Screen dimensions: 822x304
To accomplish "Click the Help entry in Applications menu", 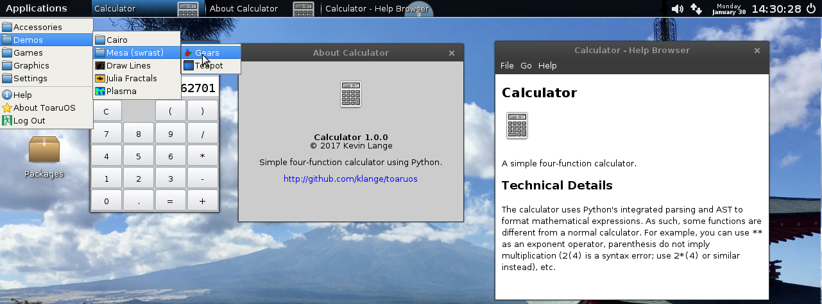I will pyautogui.click(x=46, y=95).
